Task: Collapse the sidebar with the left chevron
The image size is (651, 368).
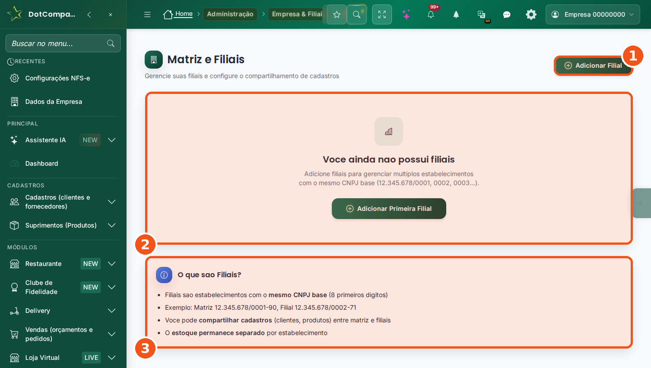Action: tap(89, 14)
